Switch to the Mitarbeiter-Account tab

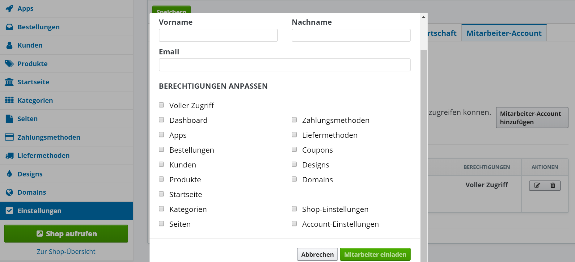click(504, 33)
